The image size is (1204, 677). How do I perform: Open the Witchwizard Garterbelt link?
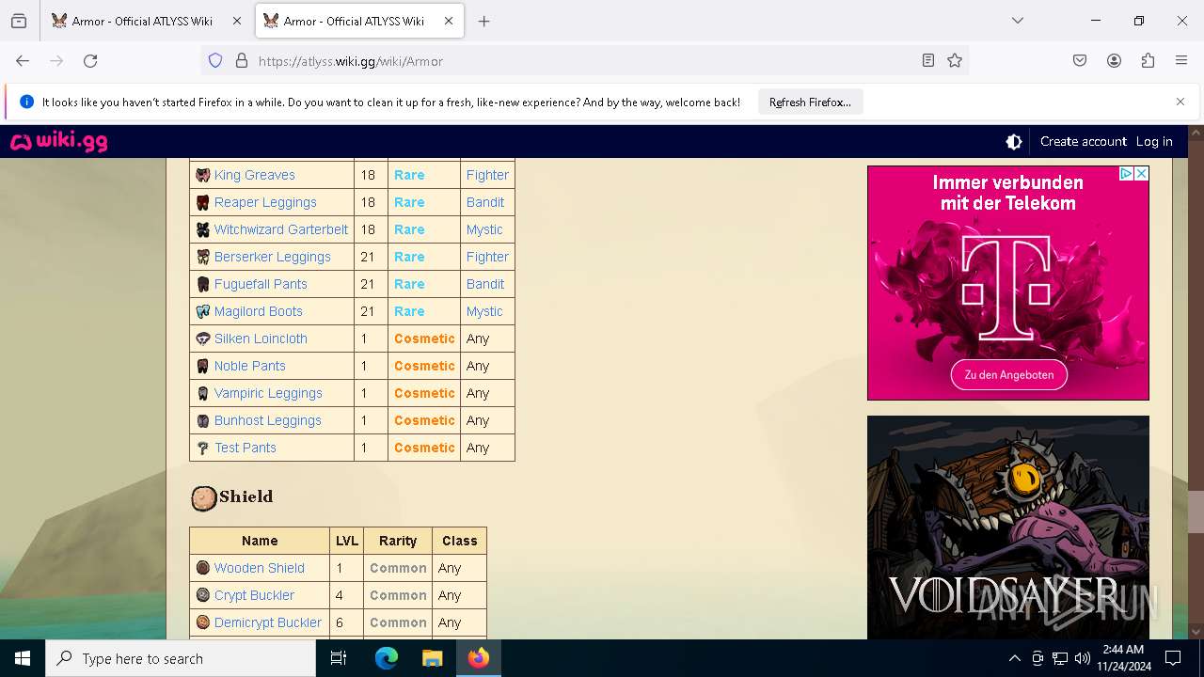point(281,229)
